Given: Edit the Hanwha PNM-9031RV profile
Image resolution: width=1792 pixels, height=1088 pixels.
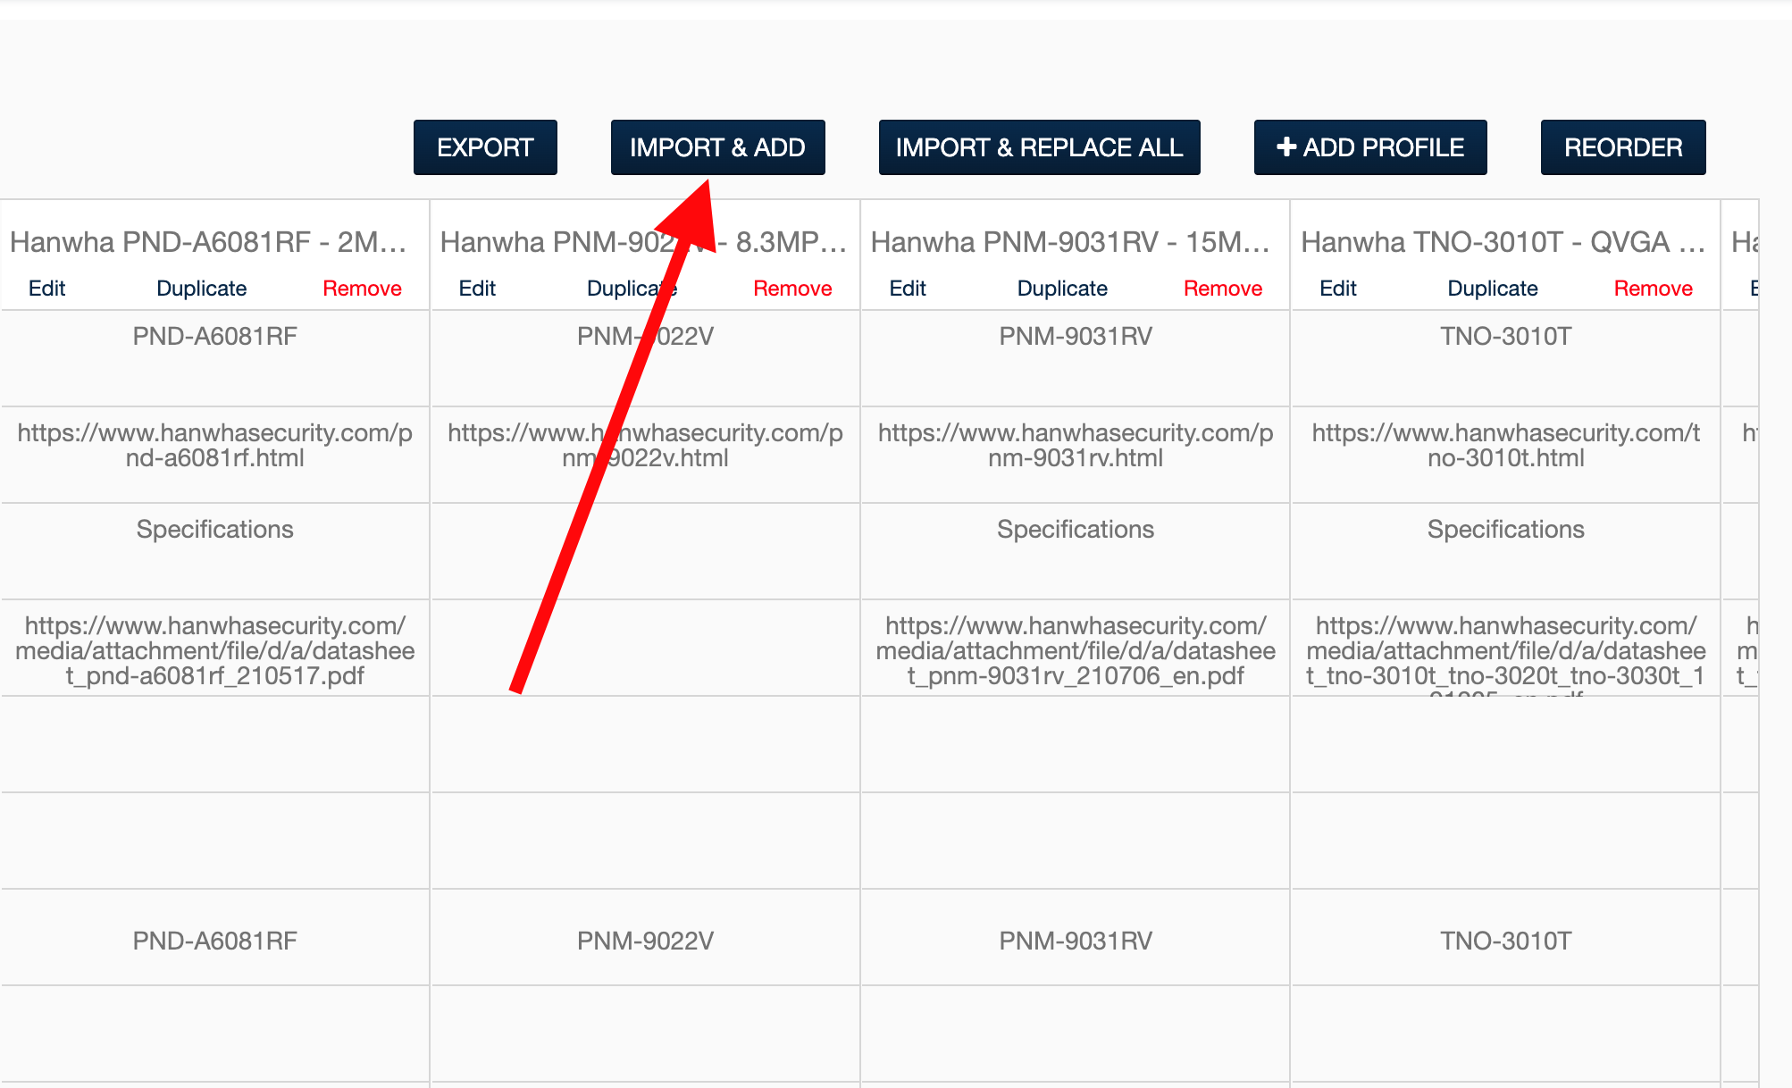Looking at the screenshot, I should tap(908, 289).
